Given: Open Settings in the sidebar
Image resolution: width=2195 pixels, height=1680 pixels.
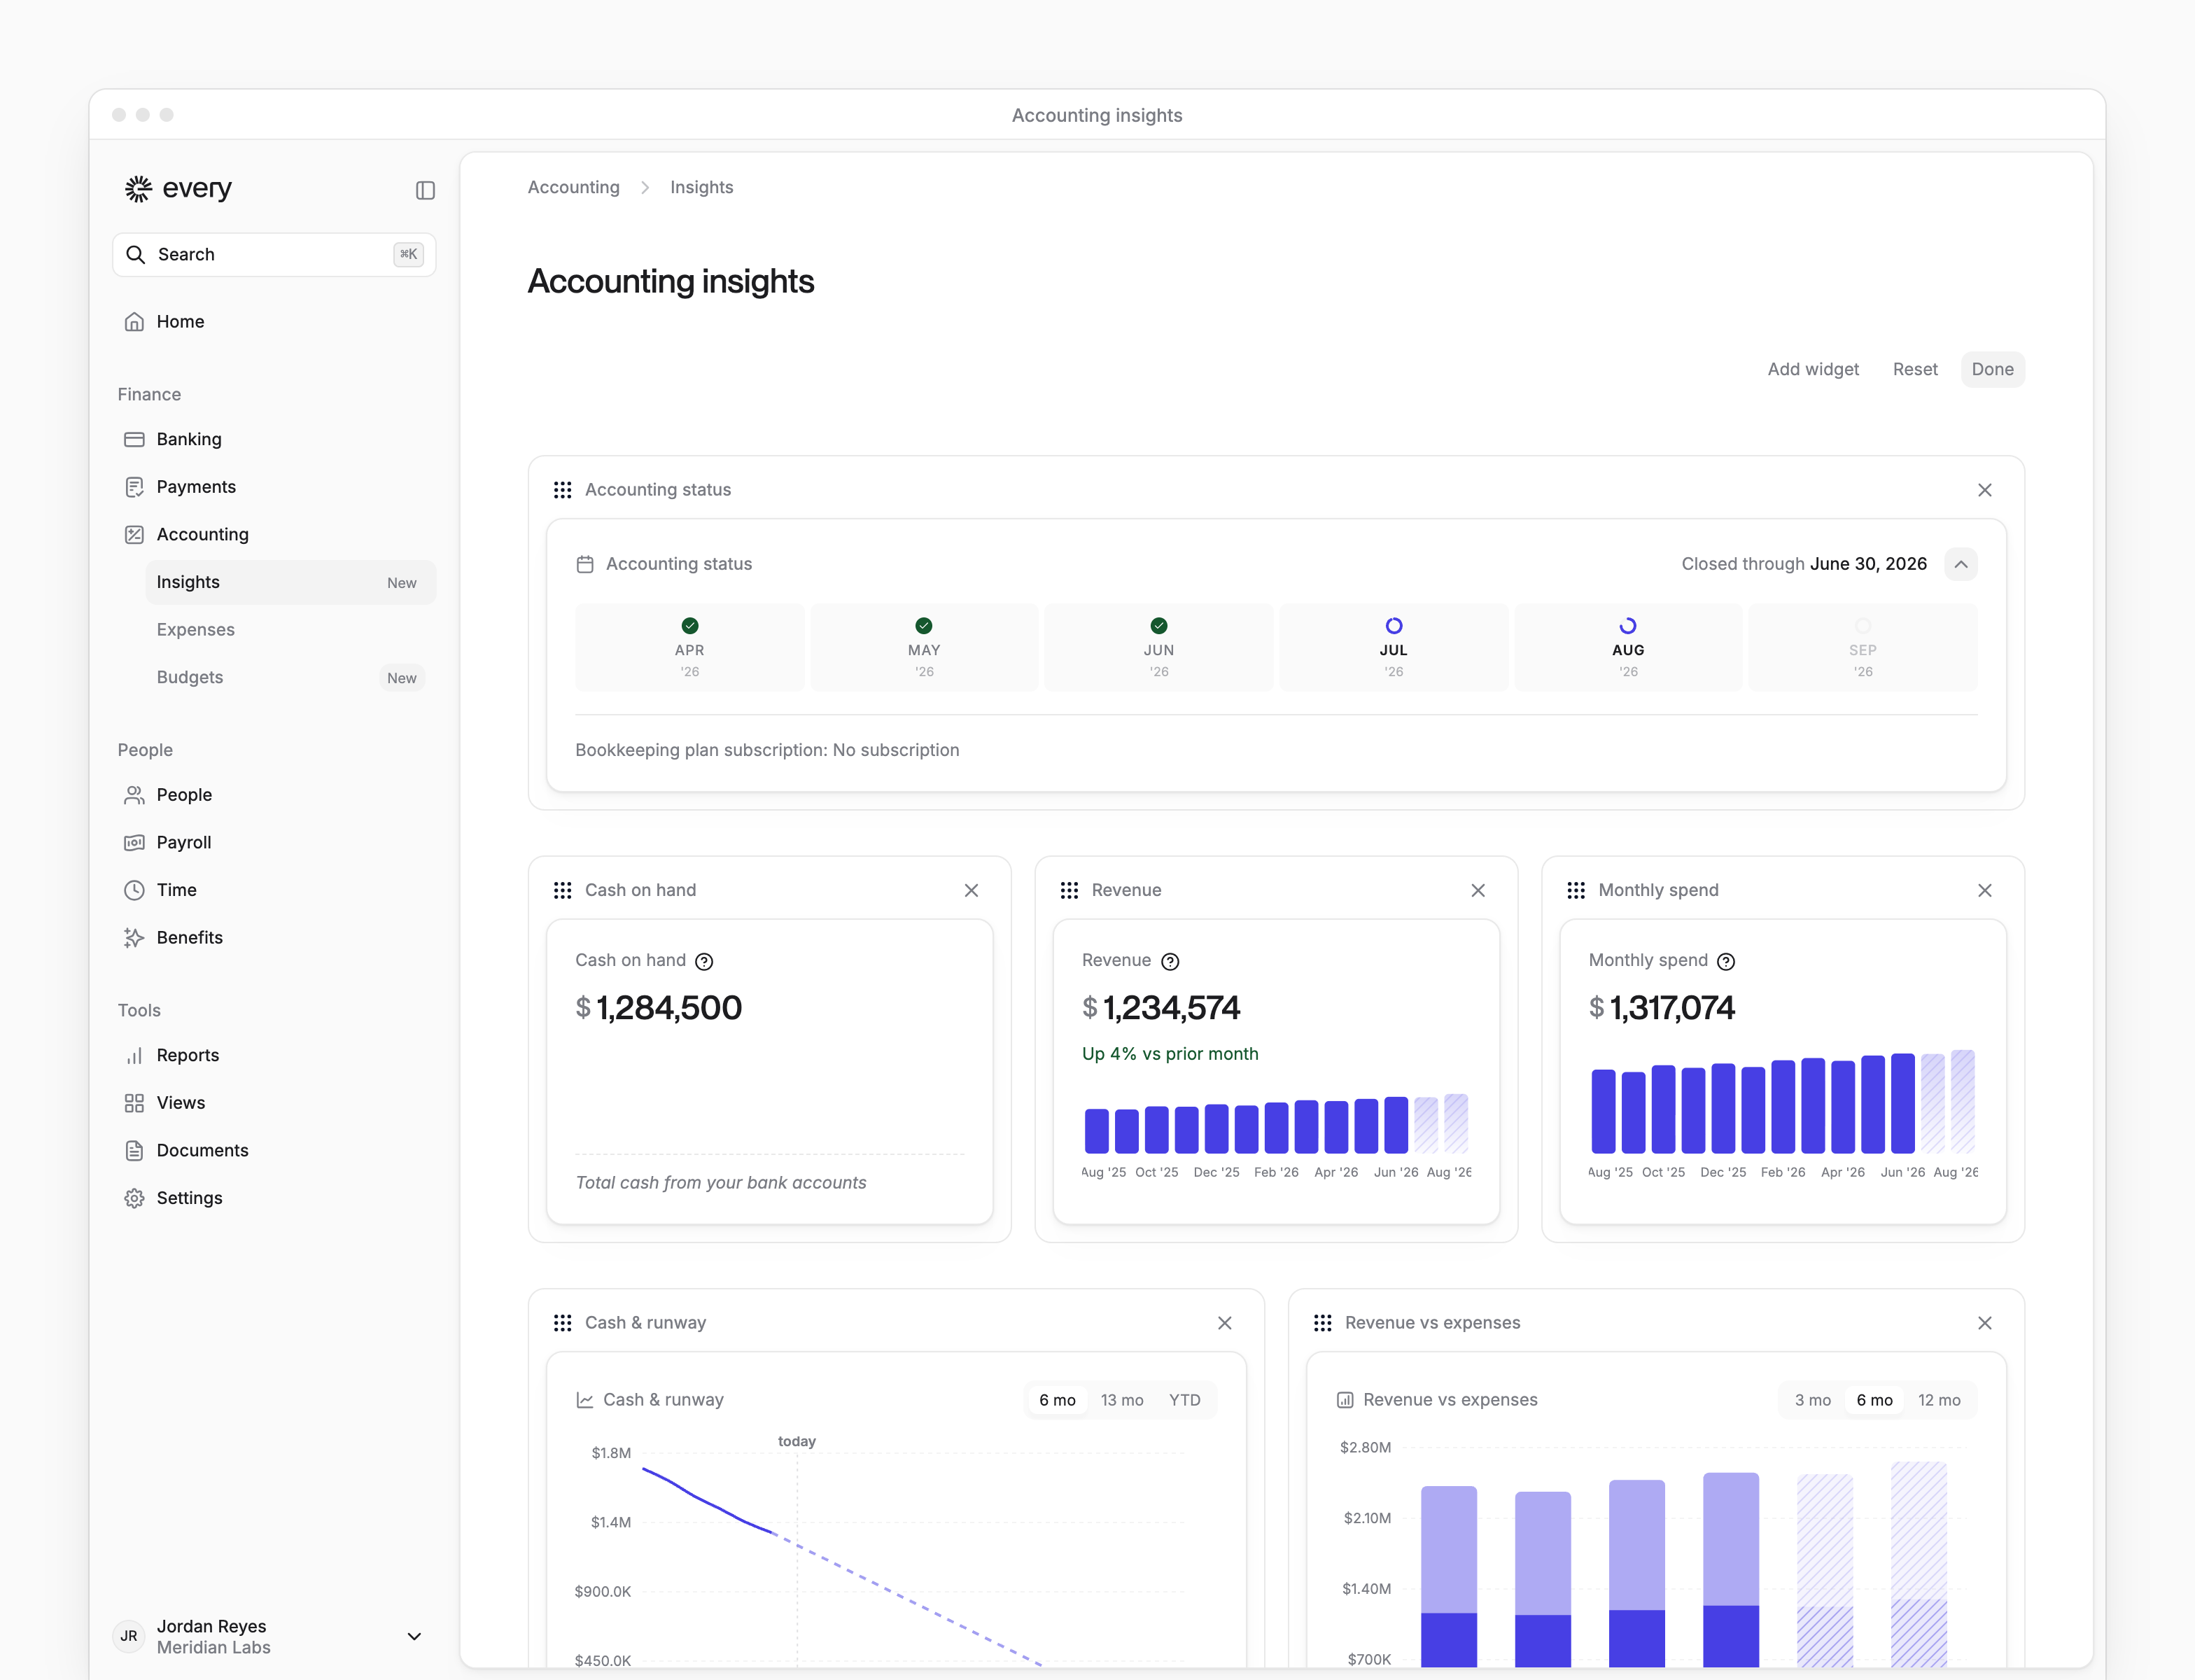Looking at the screenshot, I should click(274, 1198).
